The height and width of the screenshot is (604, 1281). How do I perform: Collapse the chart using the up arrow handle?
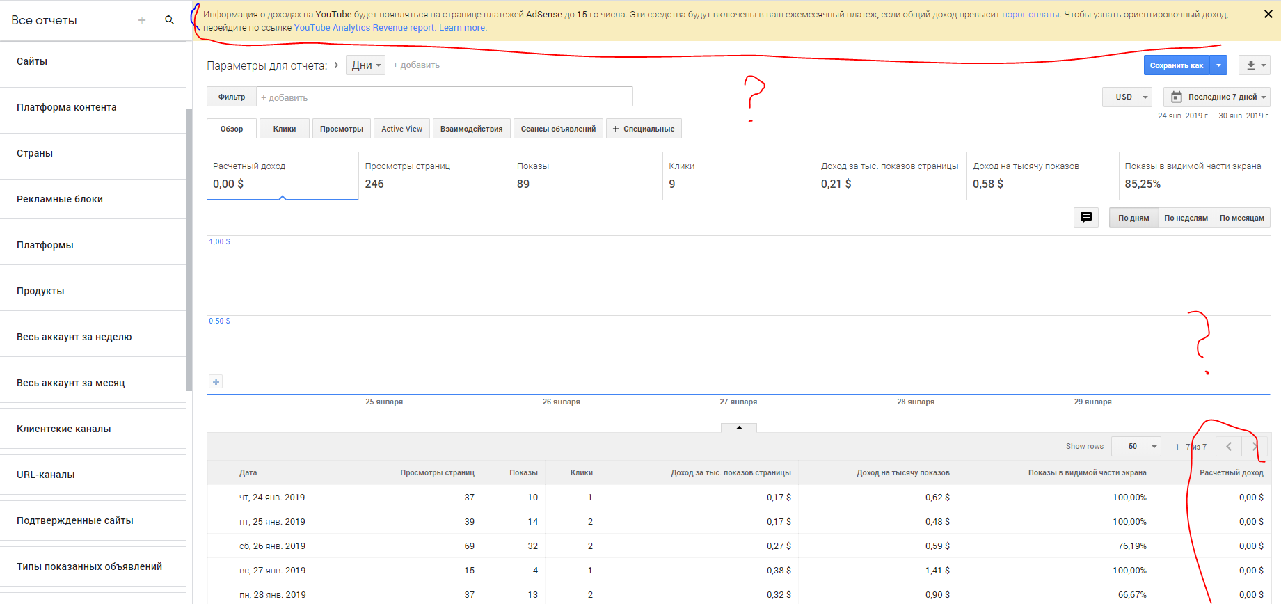click(x=739, y=427)
